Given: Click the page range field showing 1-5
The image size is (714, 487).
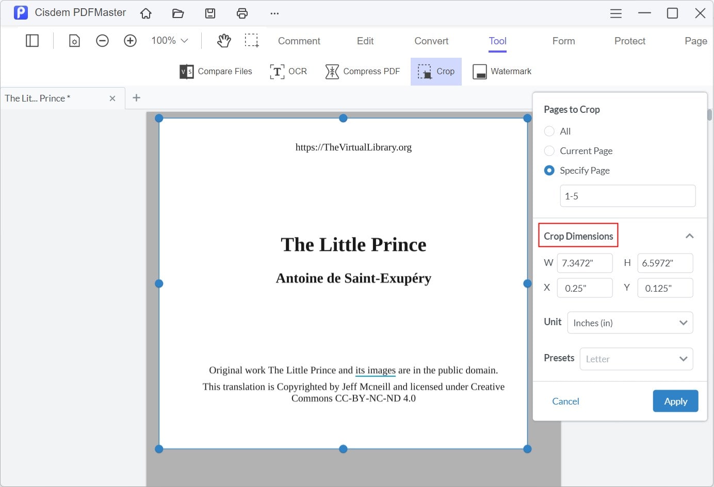Looking at the screenshot, I should (627, 196).
